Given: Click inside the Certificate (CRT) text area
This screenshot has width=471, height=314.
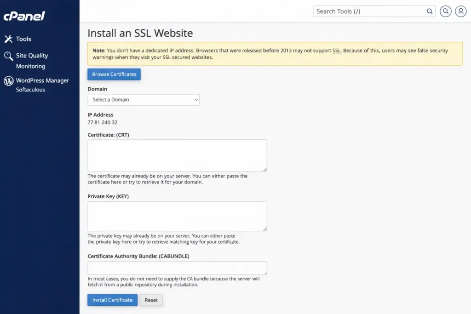Looking at the screenshot, I should pyautogui.click(x=177, y=156).
